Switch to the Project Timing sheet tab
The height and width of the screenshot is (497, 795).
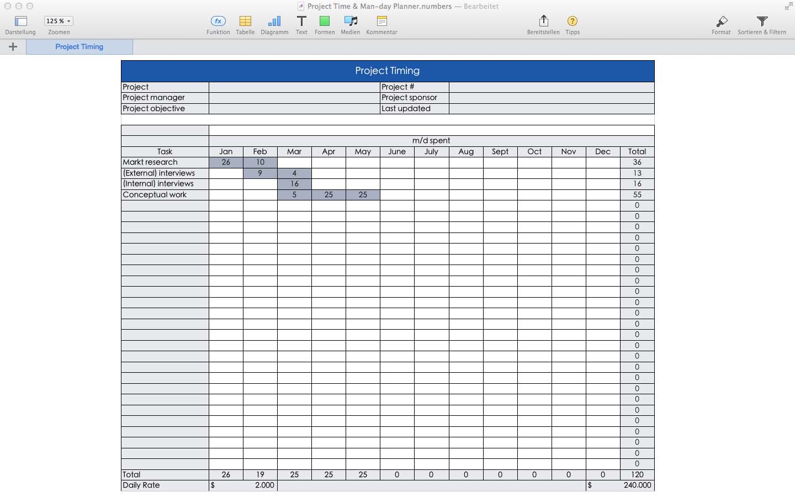(x=79, y=47)
